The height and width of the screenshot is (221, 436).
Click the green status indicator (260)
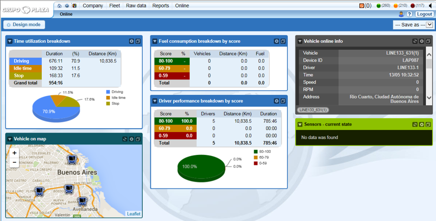point(378,5)
